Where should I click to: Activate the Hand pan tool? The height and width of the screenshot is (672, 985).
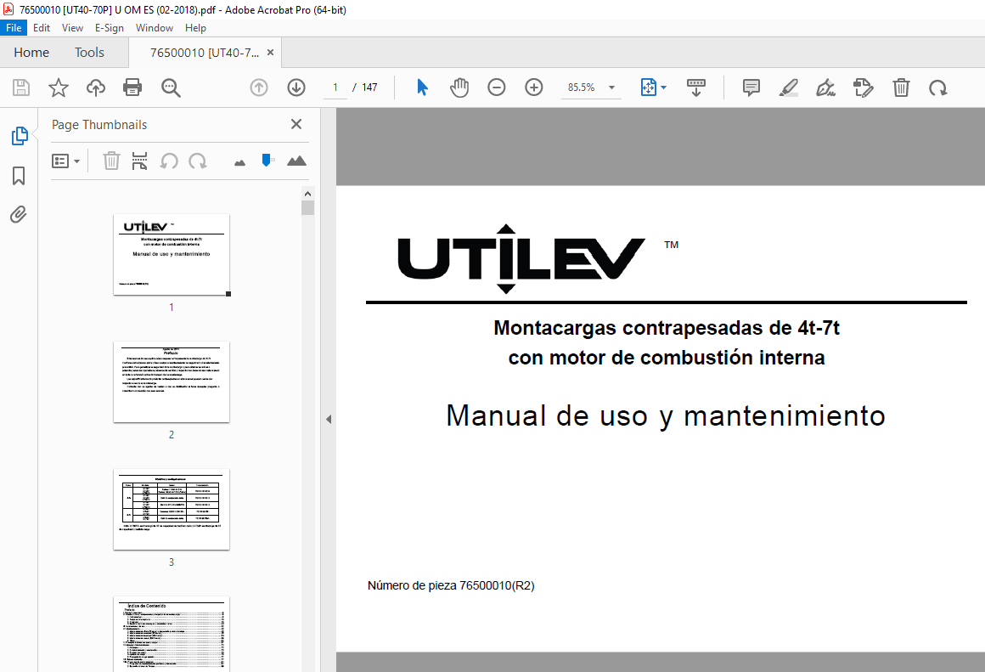[459, 88]
